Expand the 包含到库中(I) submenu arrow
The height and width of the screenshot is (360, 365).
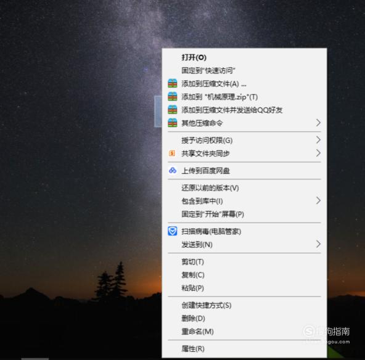[x=318, y=200]
